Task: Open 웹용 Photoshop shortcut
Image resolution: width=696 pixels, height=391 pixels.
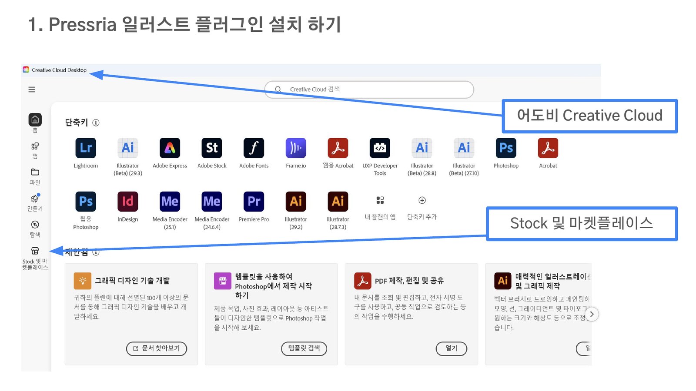Action: click(86, 202)
